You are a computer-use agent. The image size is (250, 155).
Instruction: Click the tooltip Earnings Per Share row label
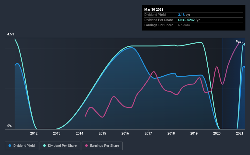tap(159, 25)
